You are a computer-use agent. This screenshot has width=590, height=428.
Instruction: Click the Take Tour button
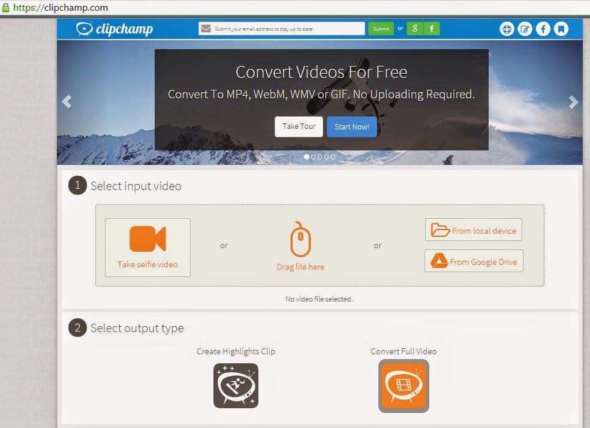[x=299, y=126]
